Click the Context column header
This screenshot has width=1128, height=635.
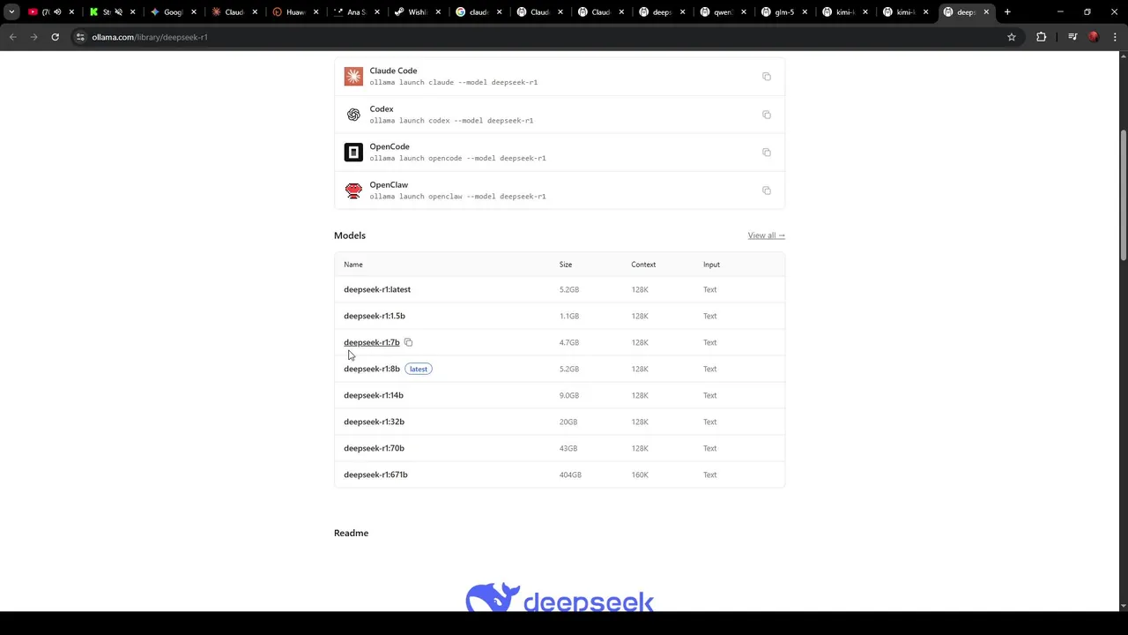(x=643, y=265)
